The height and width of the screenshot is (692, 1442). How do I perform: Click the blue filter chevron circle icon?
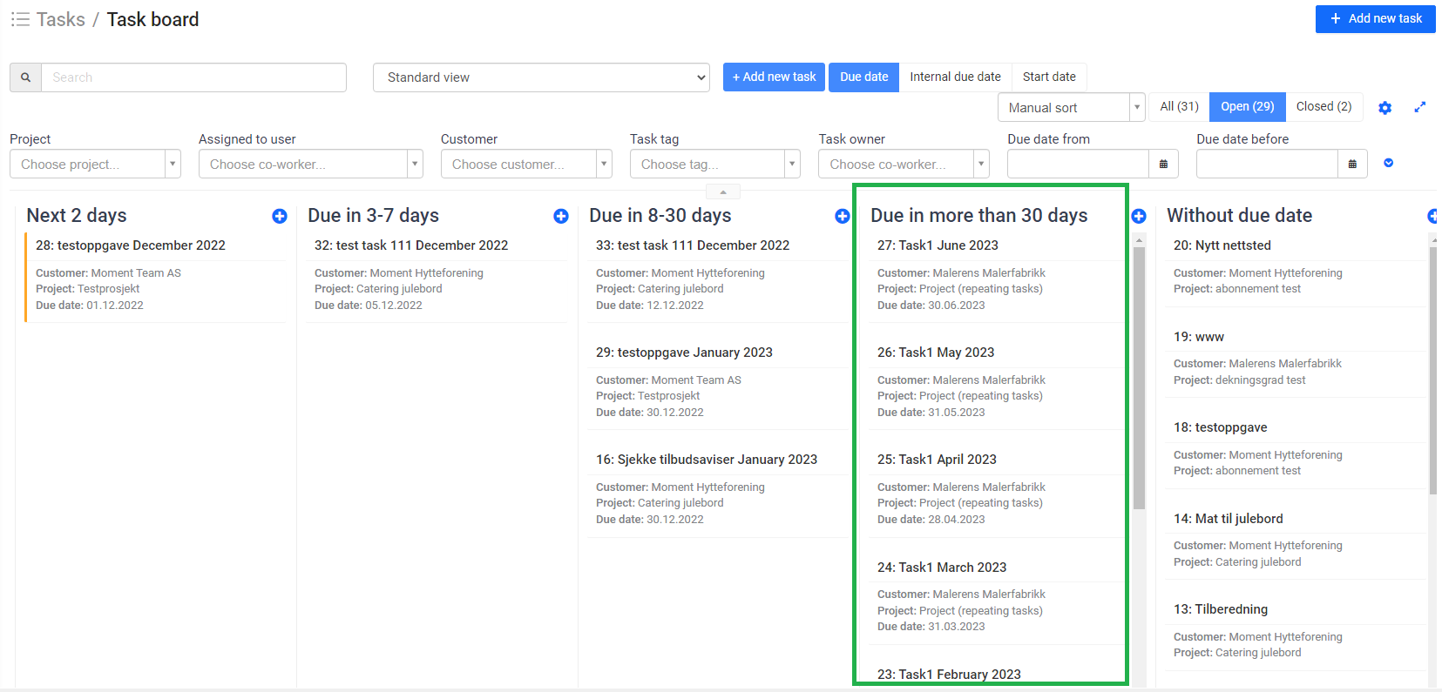click(1388, 163)
